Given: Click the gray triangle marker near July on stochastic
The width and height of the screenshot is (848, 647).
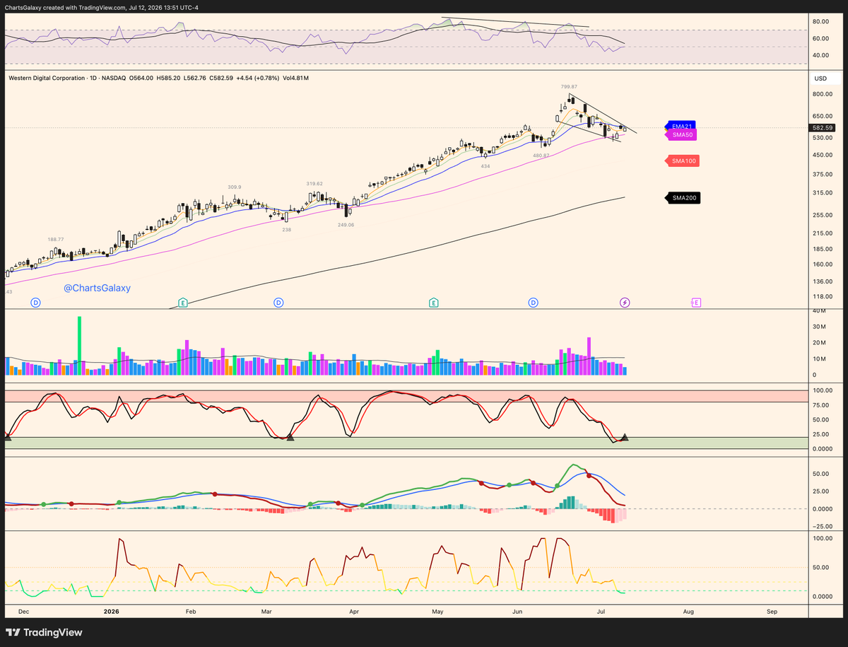Looking at the screenshot, I should pyautogui.click(x=625, y=438).
